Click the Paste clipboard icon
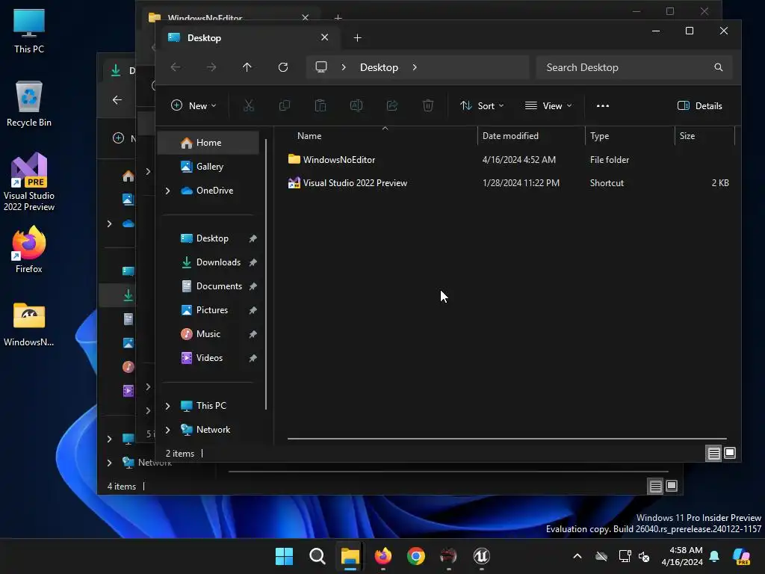Viewport: 765px width, 574px height. (x=320, y=105)
